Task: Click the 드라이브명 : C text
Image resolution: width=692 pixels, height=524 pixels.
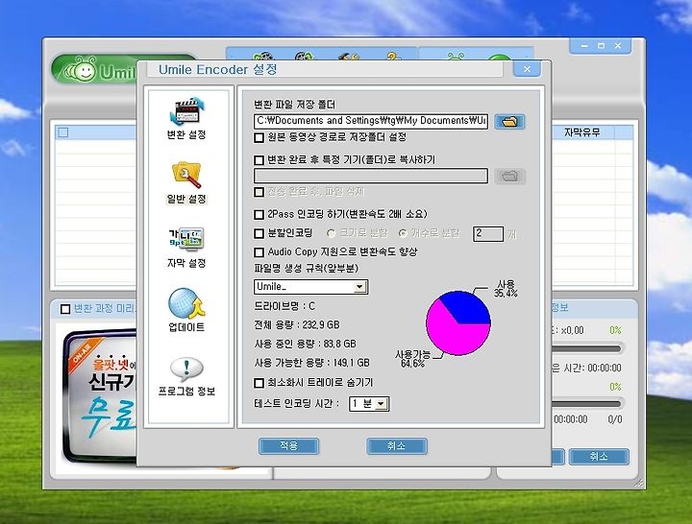Action: pyautogui.click(x=284, y=306)
